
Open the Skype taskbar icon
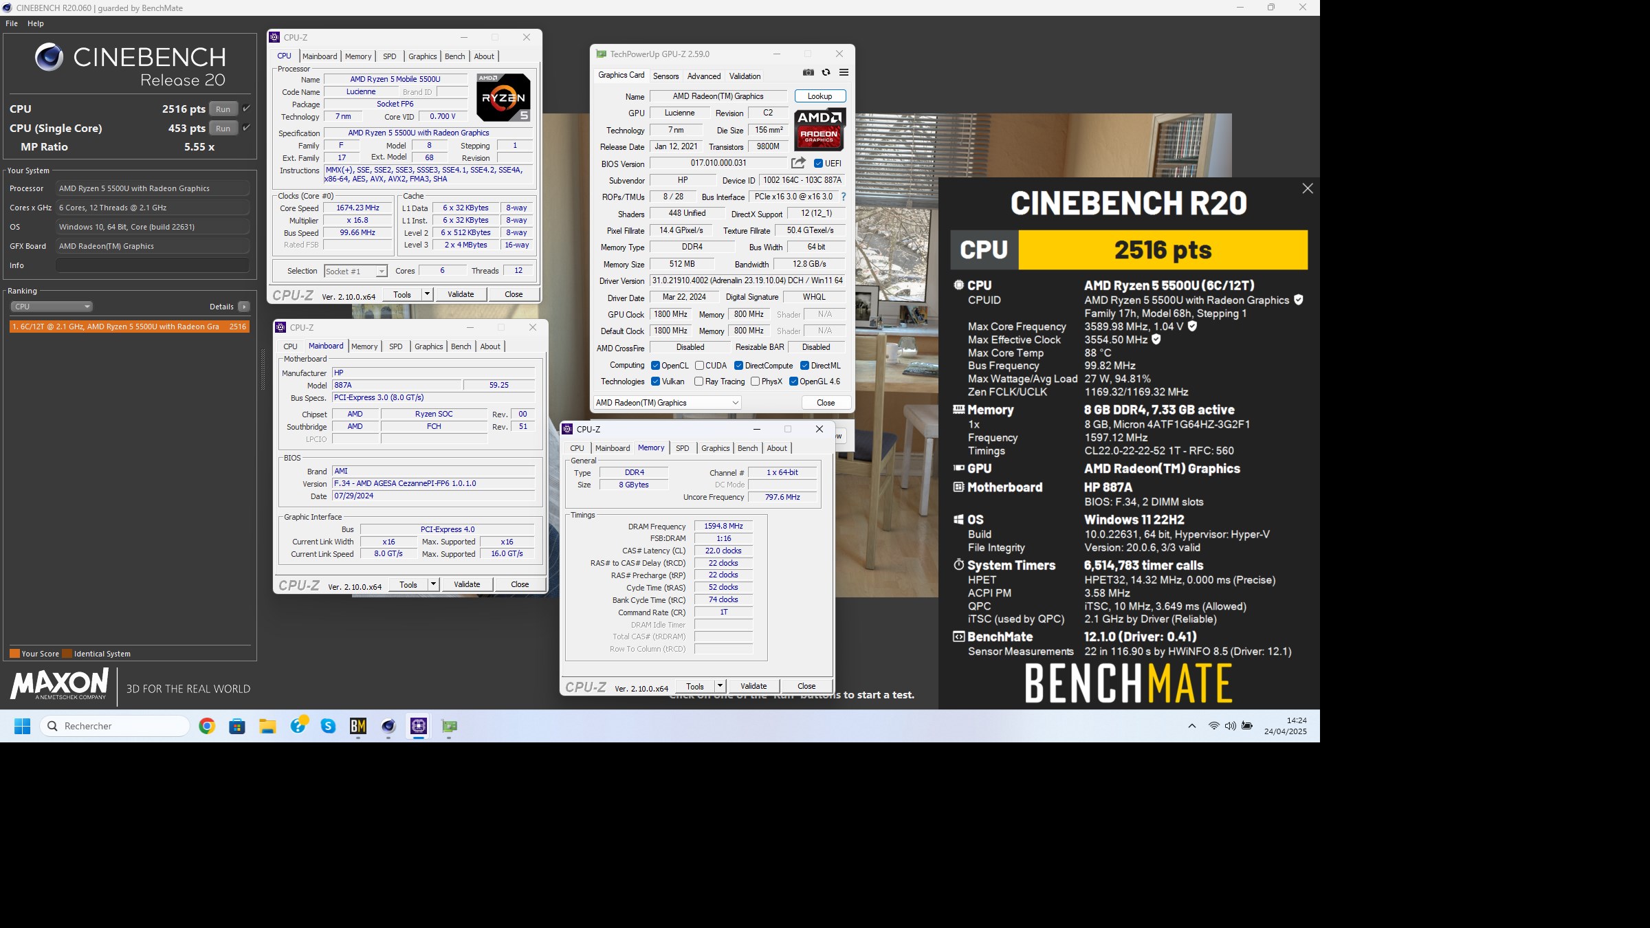click(x=328, y=726)
